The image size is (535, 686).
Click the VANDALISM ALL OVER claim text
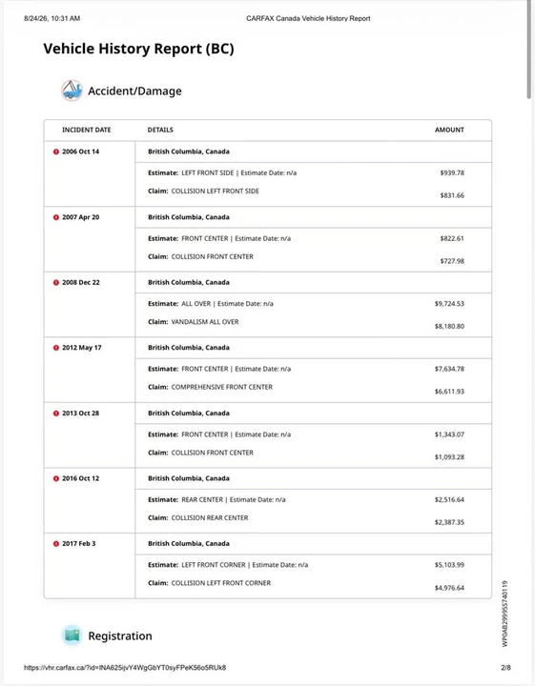tap(205, 322)
